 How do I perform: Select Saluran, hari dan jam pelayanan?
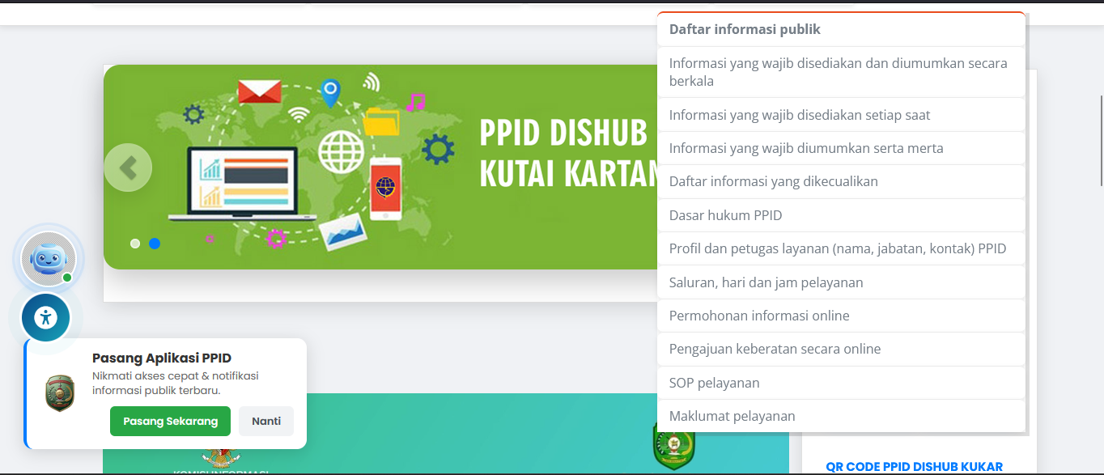(842, 282)
